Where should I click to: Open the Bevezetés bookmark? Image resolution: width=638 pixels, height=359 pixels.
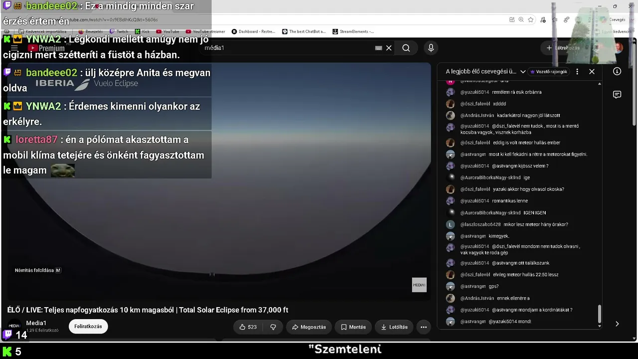91,31
